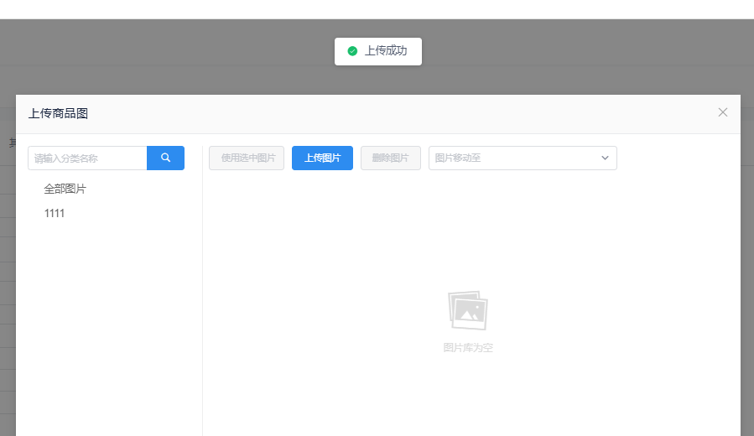Click the 图片库为空 text
Screen dimensions: 754x436
[468, 348]
